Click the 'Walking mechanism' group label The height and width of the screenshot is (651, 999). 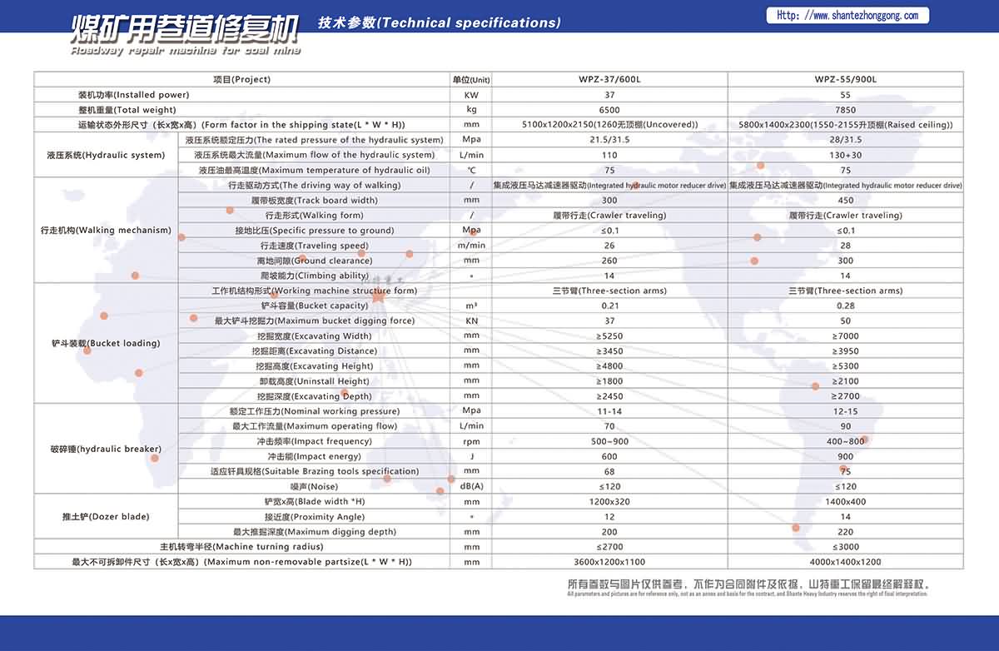coord(106,231)
